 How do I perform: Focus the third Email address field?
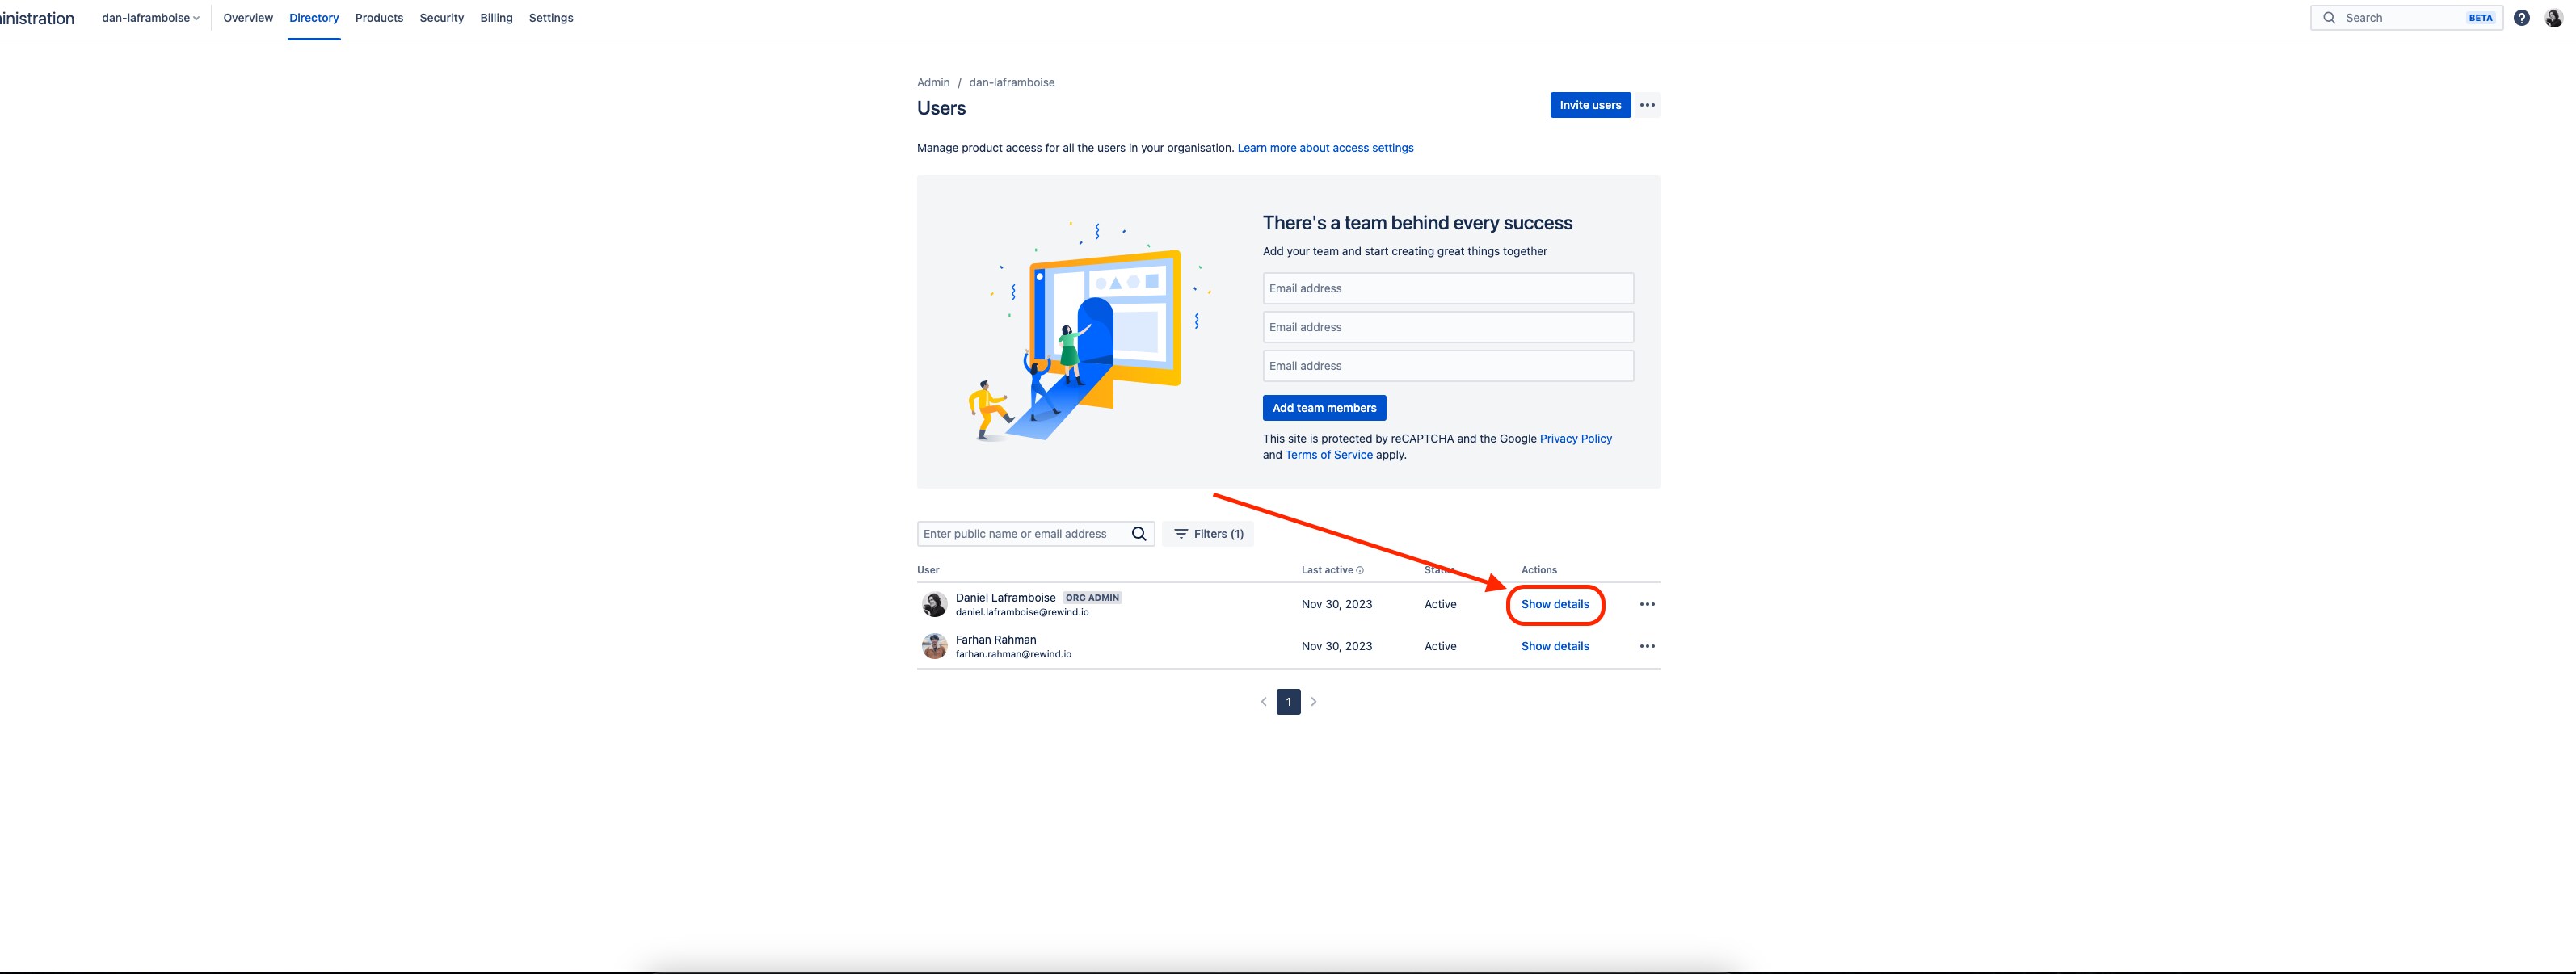coord(1448,366)
